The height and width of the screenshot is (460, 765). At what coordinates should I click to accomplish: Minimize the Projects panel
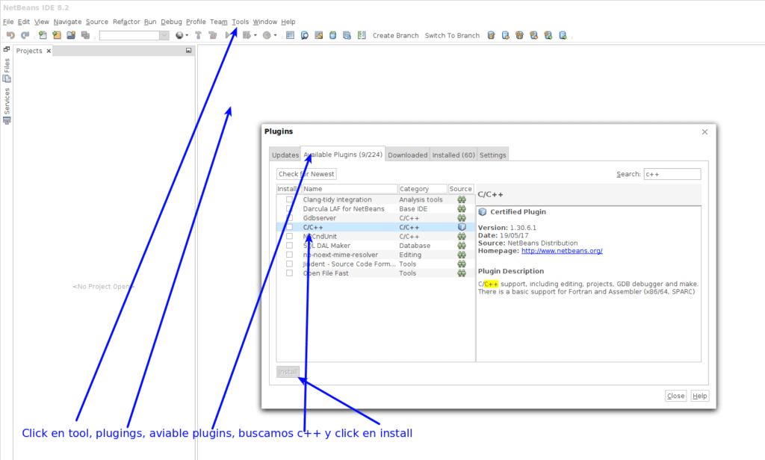[x=189, y=50]
